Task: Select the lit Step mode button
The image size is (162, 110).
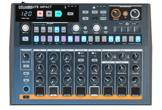Action: point(57,30)
